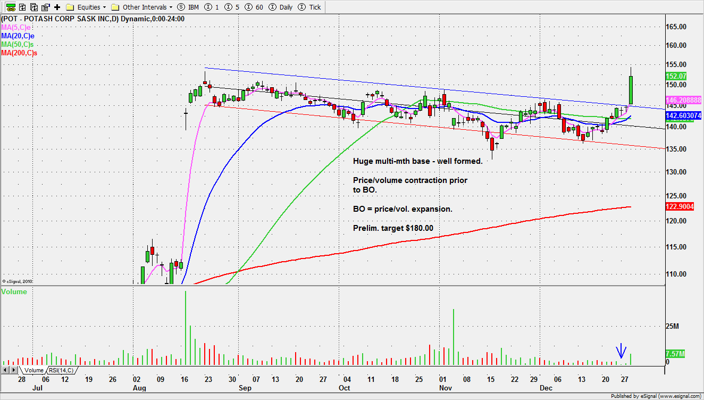Load the IBM symbol shortcut
704x400 pixels.
(189, 7)
